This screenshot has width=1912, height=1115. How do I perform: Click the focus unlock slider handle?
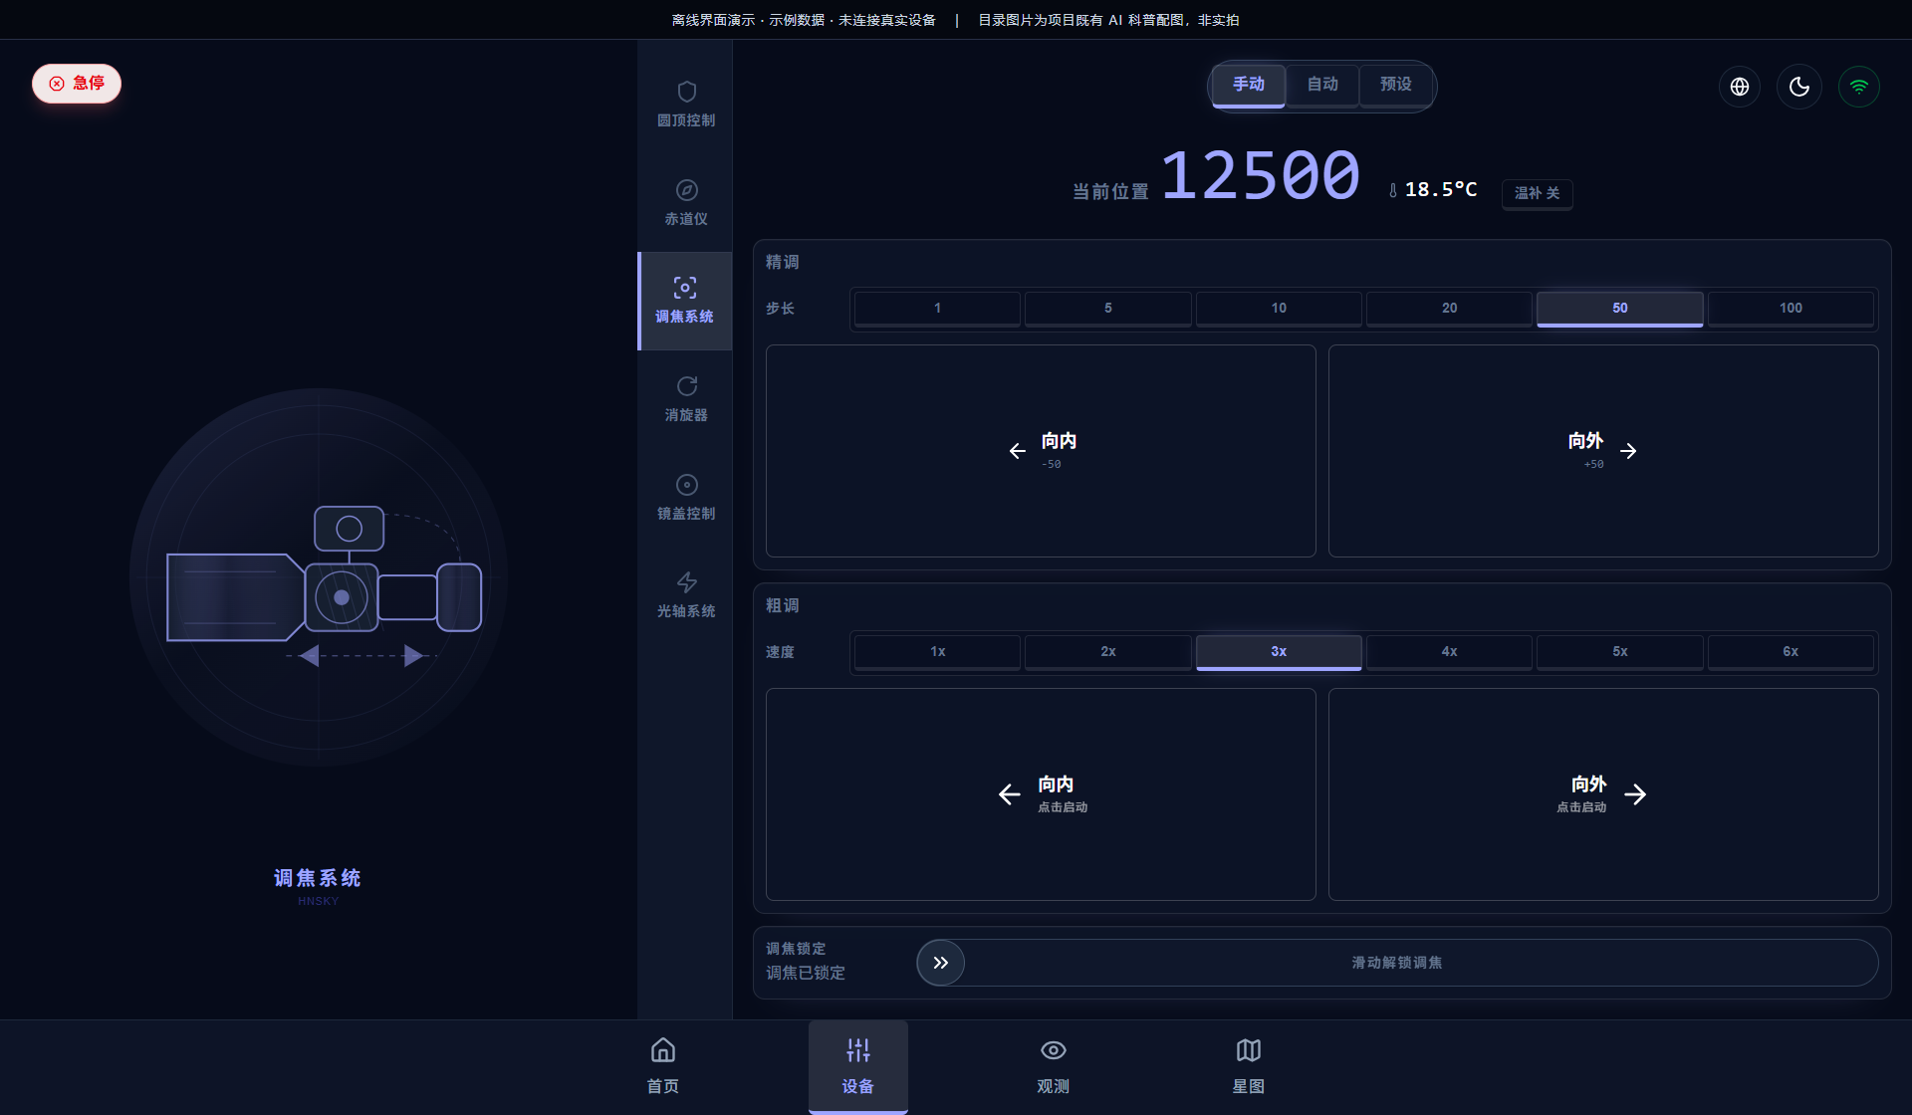941,963
